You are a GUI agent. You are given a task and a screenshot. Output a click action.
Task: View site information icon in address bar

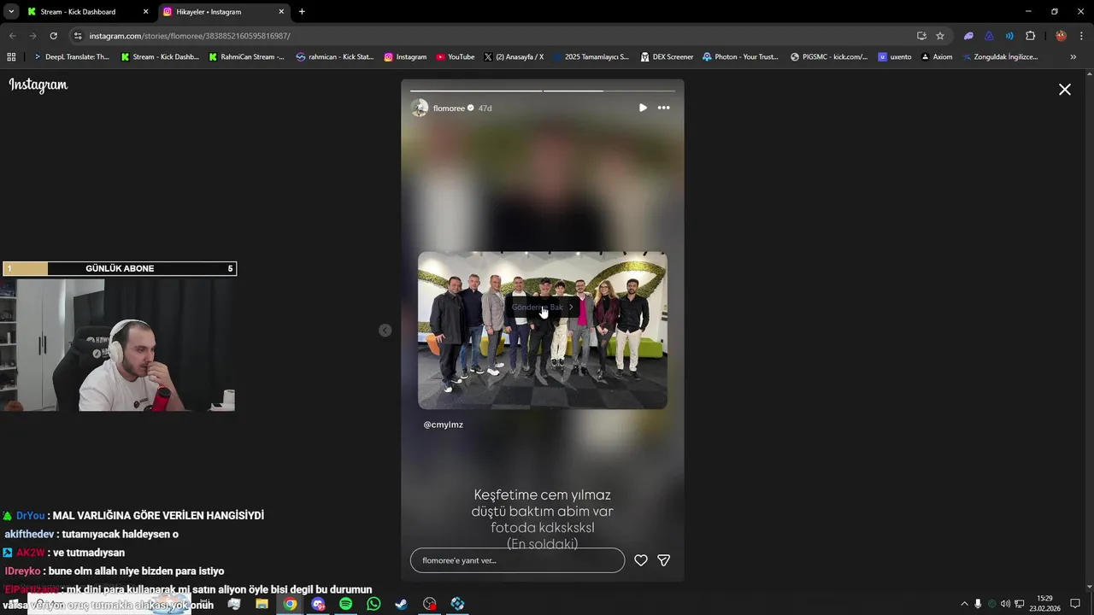(x=78, y=36)
